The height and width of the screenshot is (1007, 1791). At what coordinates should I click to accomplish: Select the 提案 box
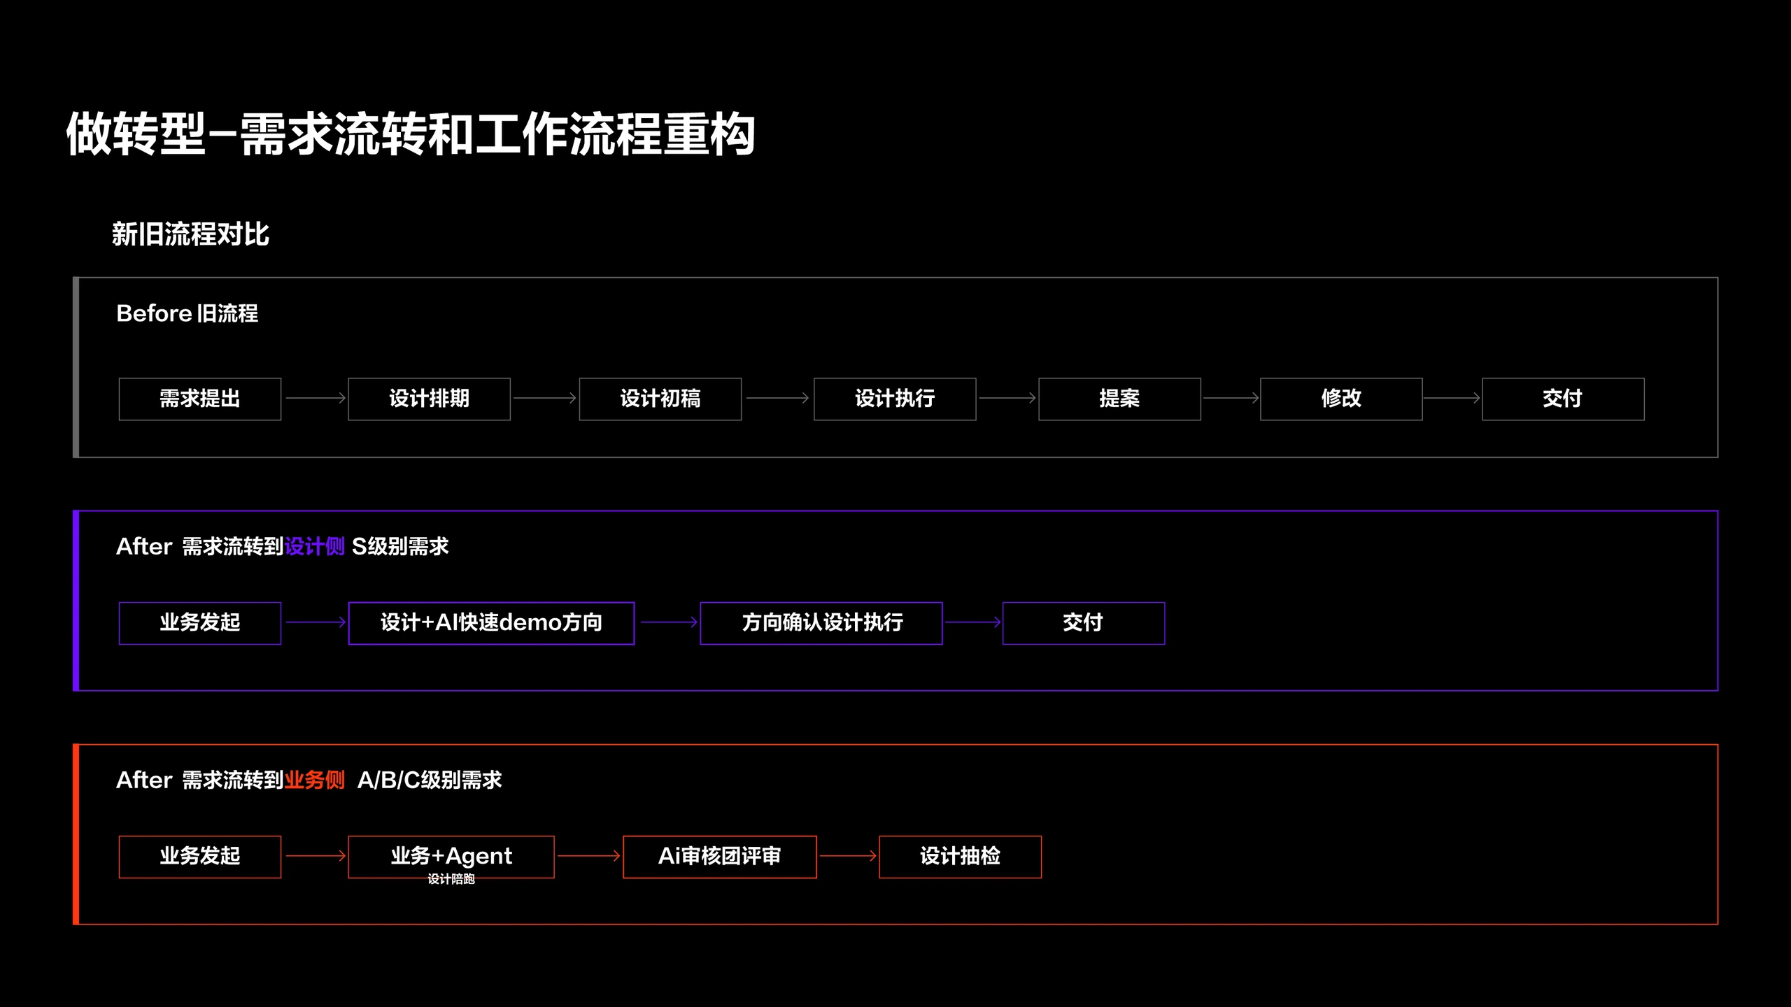coord(1119,399)
